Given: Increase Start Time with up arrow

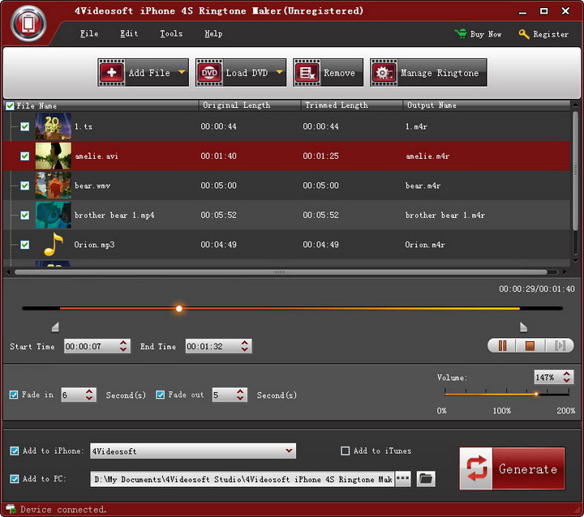Looking at the screenshot, I should pos(123,343).
